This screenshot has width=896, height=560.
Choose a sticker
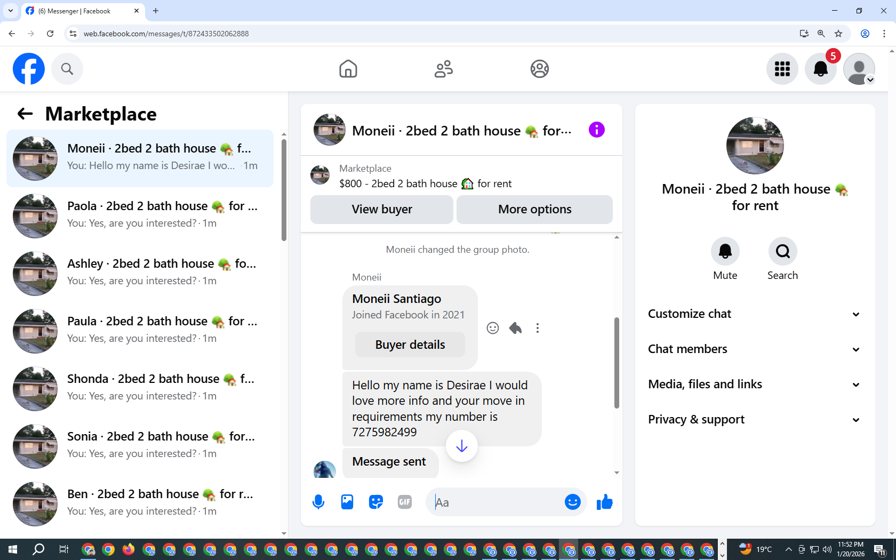click(376, 502)
